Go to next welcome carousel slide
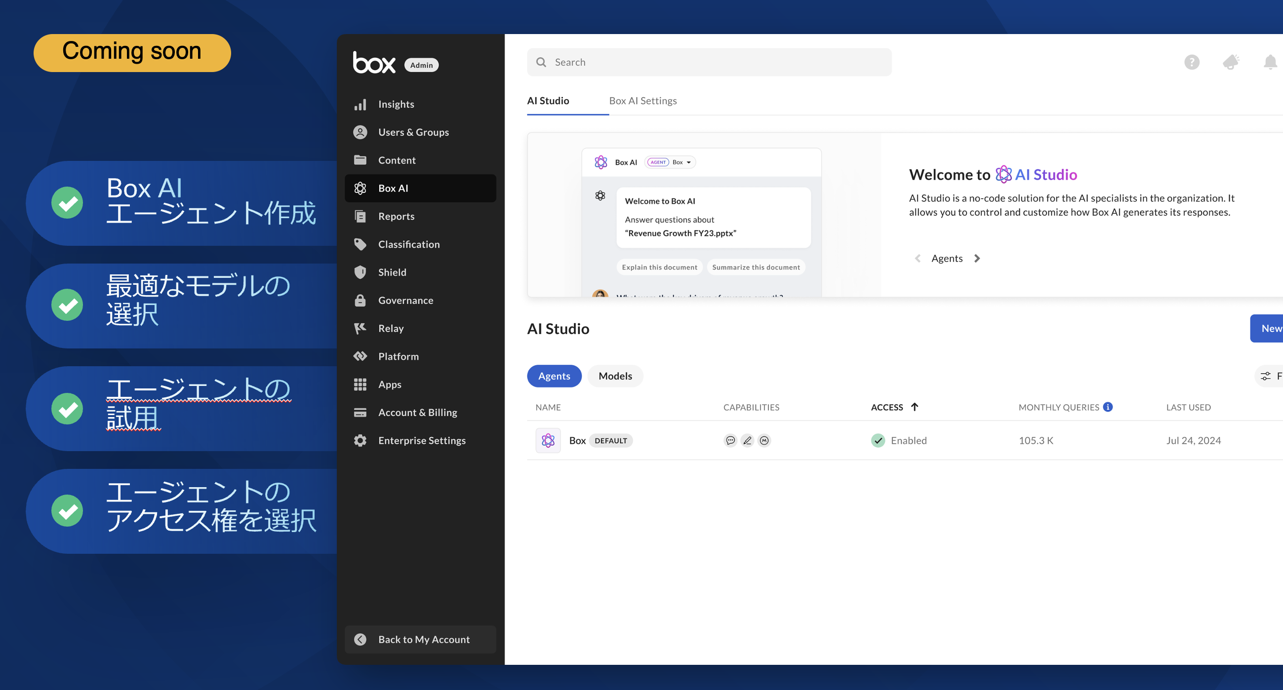The width and height of the screenshot is (1283, 690). [x=977, y=258]
